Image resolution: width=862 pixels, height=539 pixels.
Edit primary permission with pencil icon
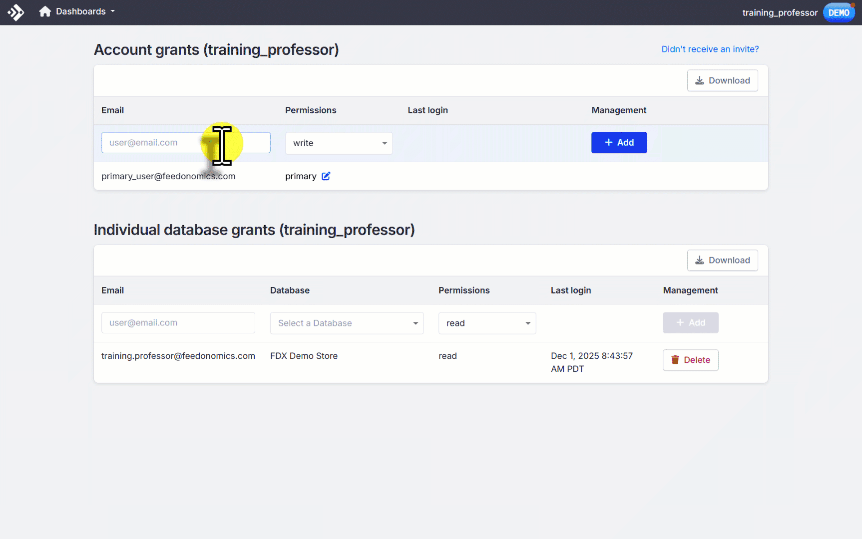point(326,176)
